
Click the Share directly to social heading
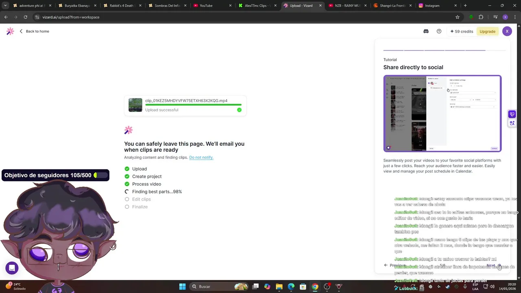413,67
